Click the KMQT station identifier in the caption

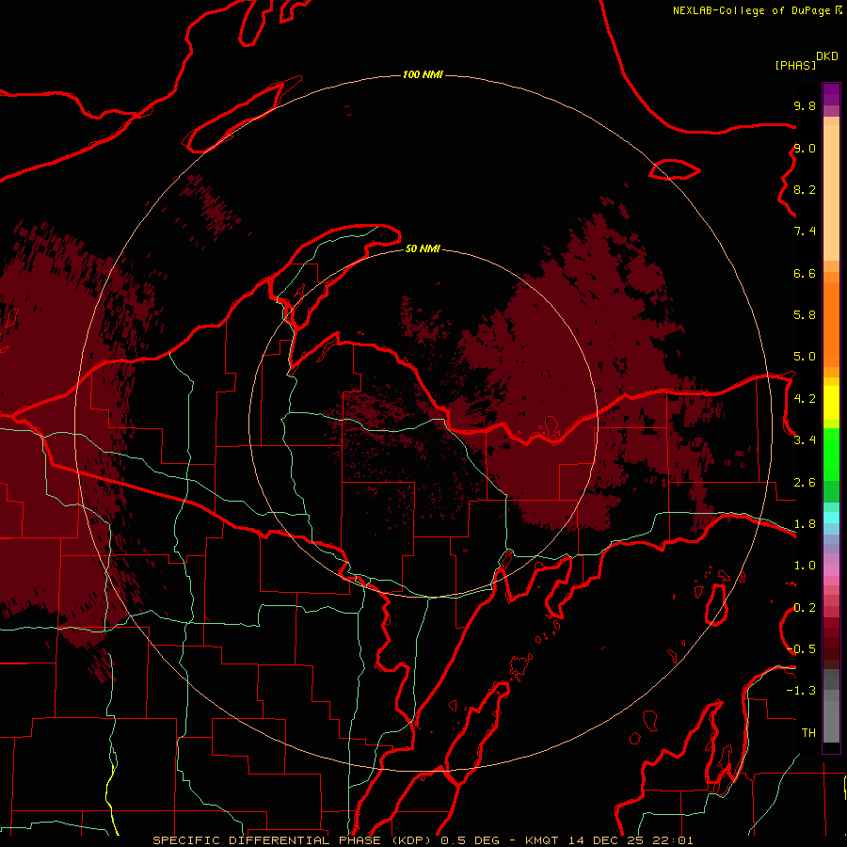point(542,840)
